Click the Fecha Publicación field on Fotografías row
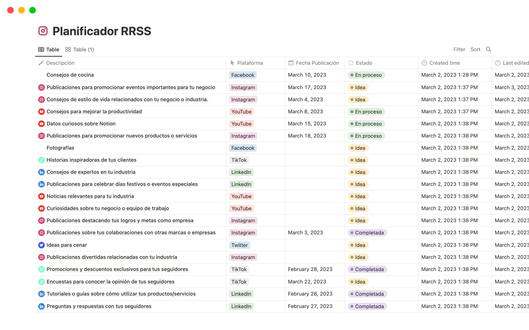529x330 pixels. tap(313, 147)
